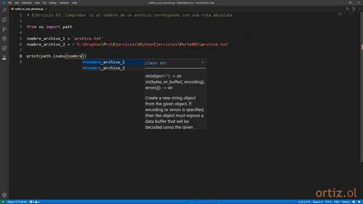Open the Edit menu
The height and width of the screenshot is (204, 363).
tap(16, 3)
